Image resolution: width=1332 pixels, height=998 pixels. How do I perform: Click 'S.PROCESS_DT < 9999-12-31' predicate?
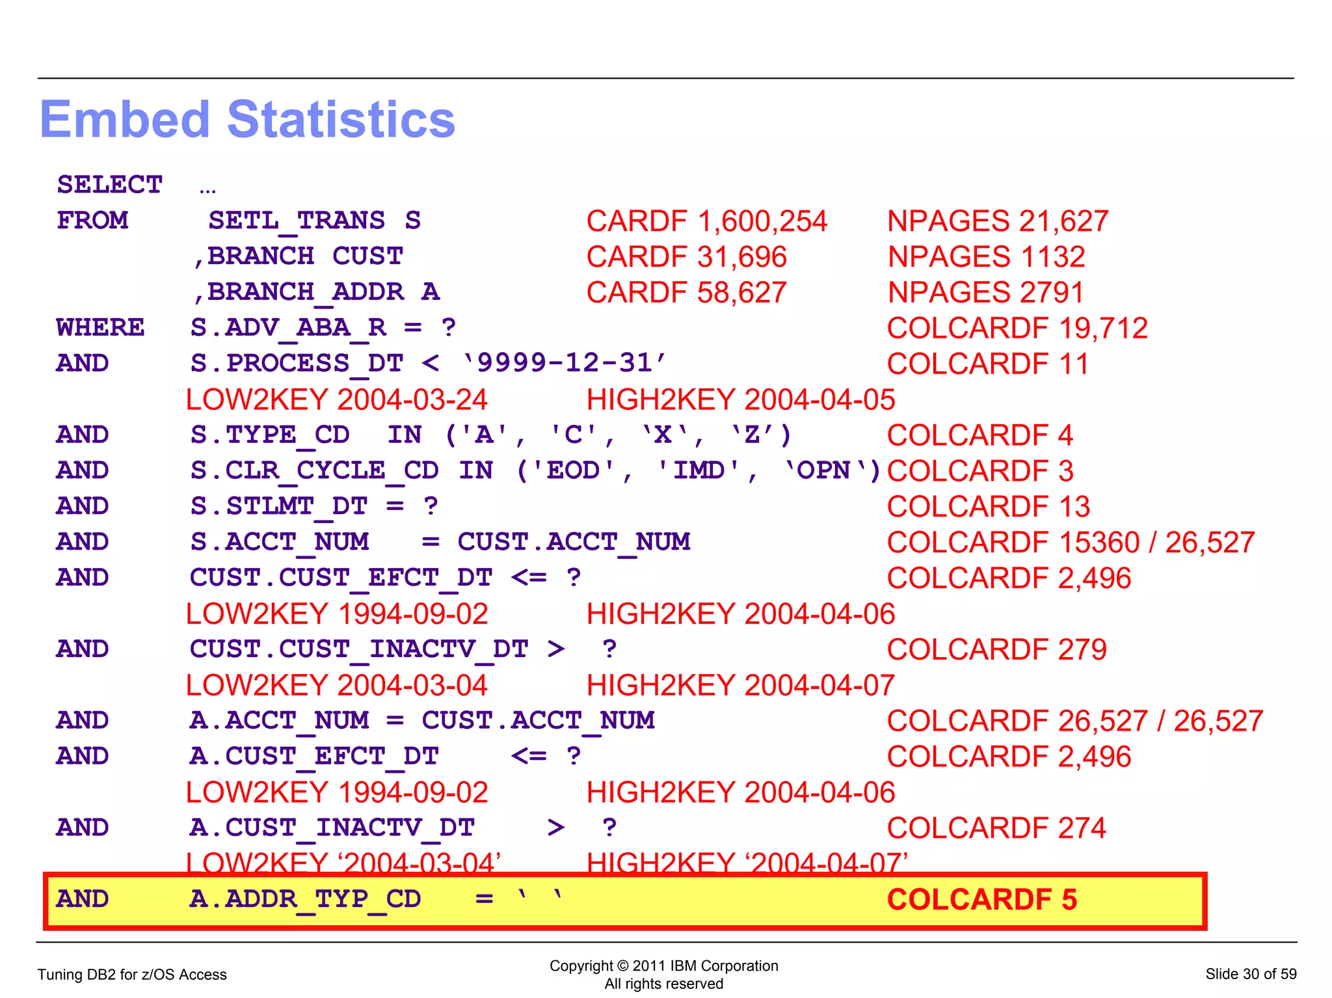tap(428, 364)
